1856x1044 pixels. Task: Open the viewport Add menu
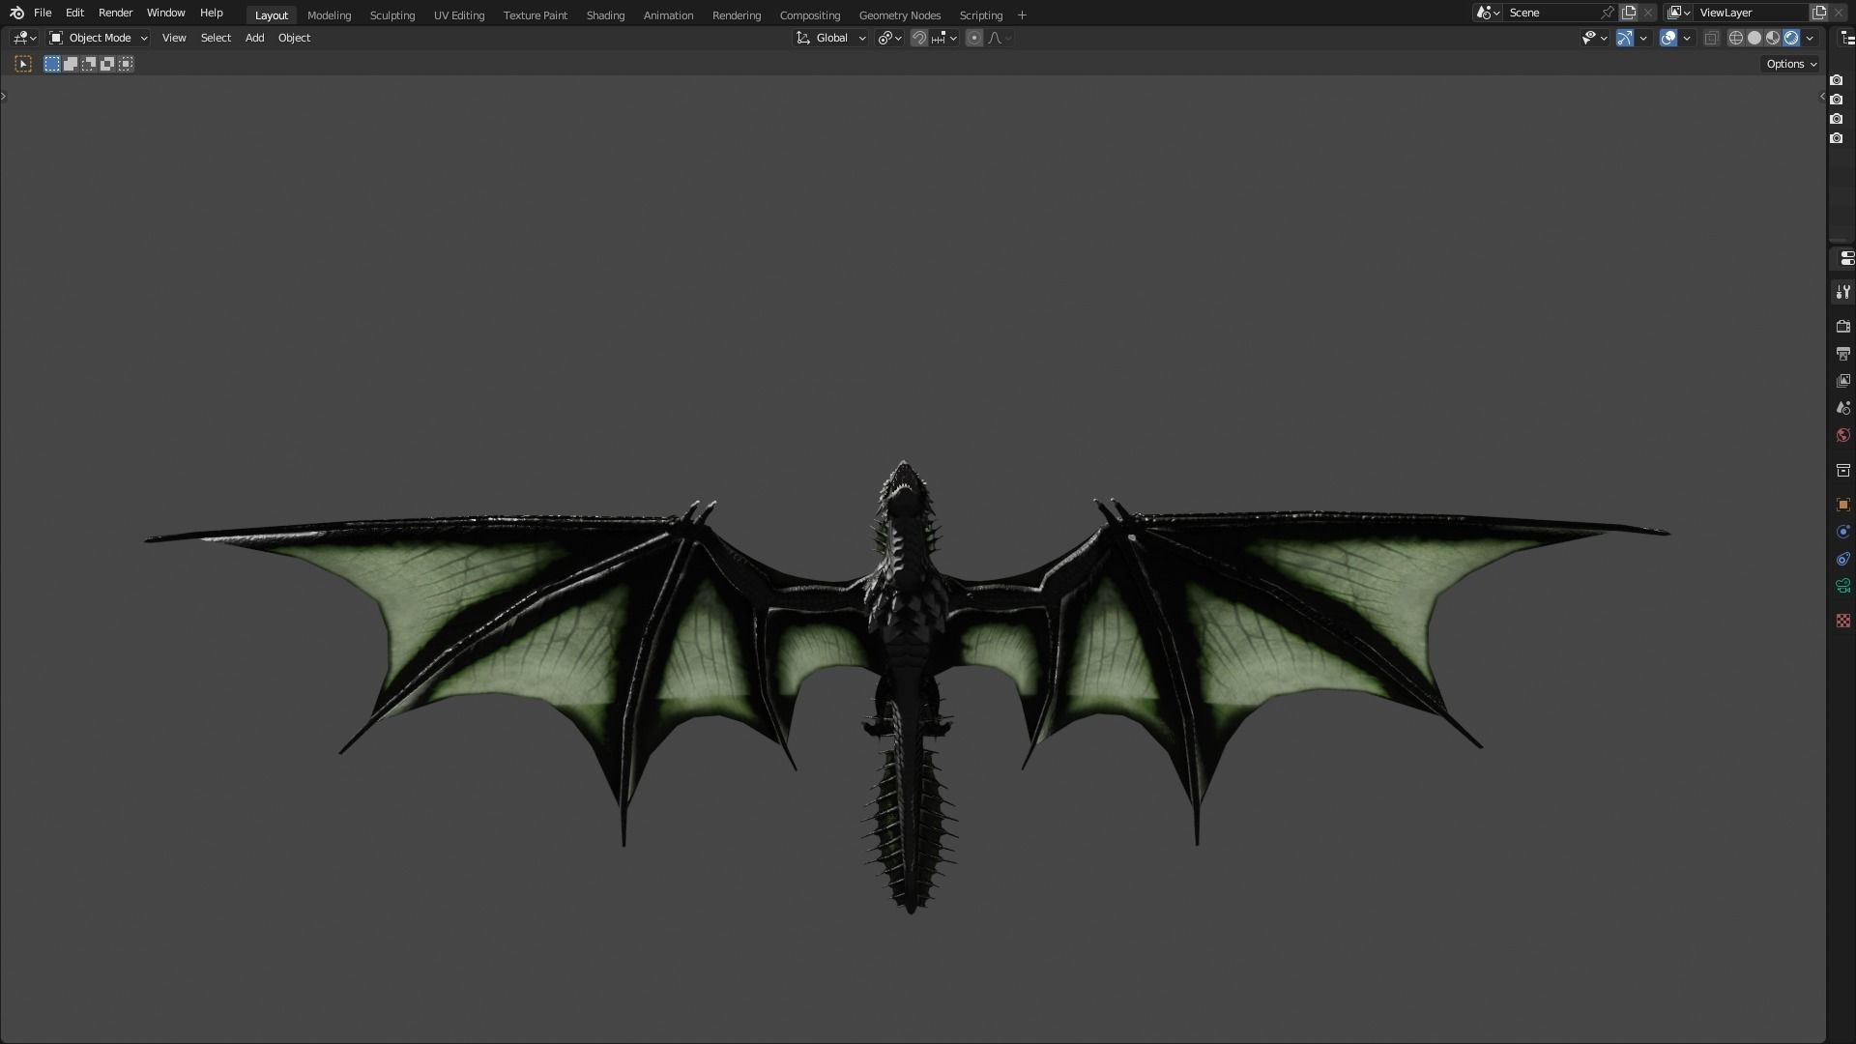click(x=254, y=38)
